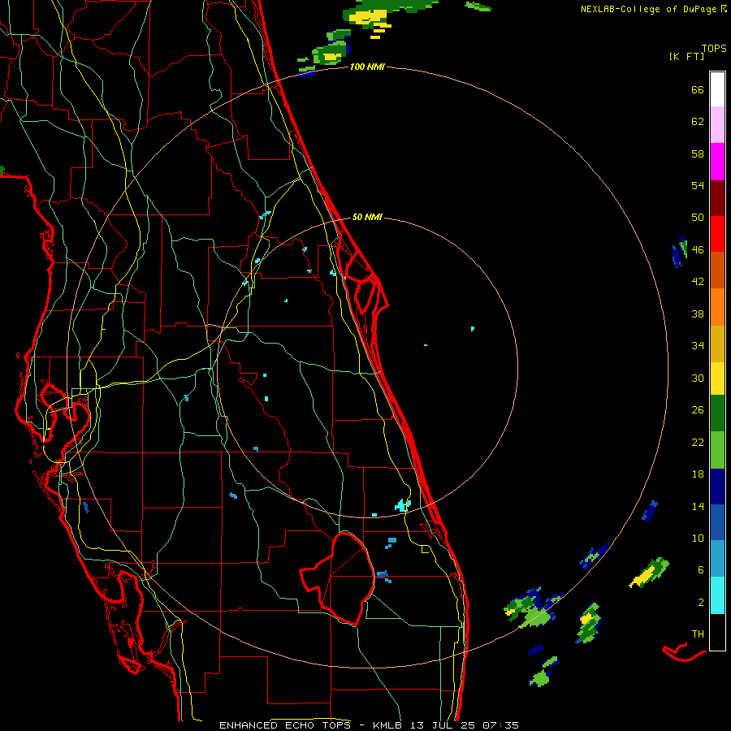
Task: Click the 50 NMI range ring label
Action: 367,217
